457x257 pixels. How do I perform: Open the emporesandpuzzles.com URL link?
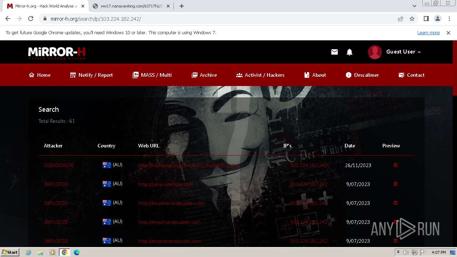tap(172, 203)
